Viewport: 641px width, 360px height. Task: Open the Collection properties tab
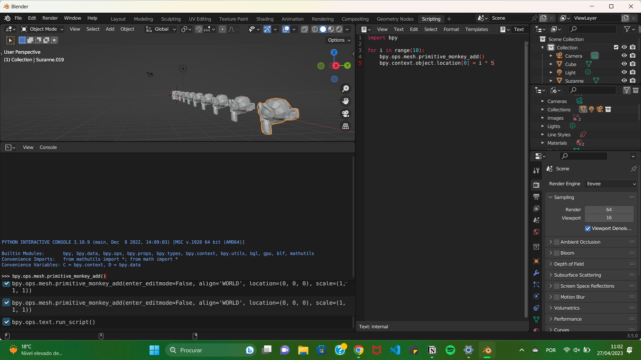(536, 247)
